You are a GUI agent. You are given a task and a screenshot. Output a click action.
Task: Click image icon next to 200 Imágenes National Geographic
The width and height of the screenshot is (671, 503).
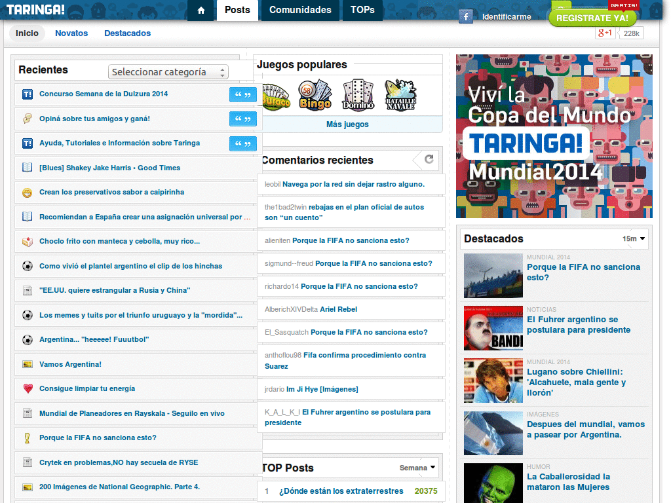pyautogui.click(x=28, y=487)
